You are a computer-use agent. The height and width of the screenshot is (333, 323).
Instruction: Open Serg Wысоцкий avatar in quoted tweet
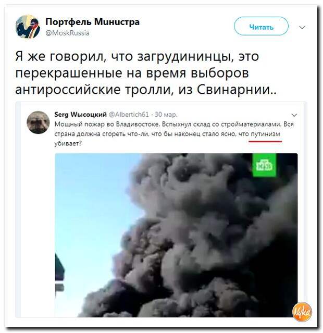pos(38,122)
